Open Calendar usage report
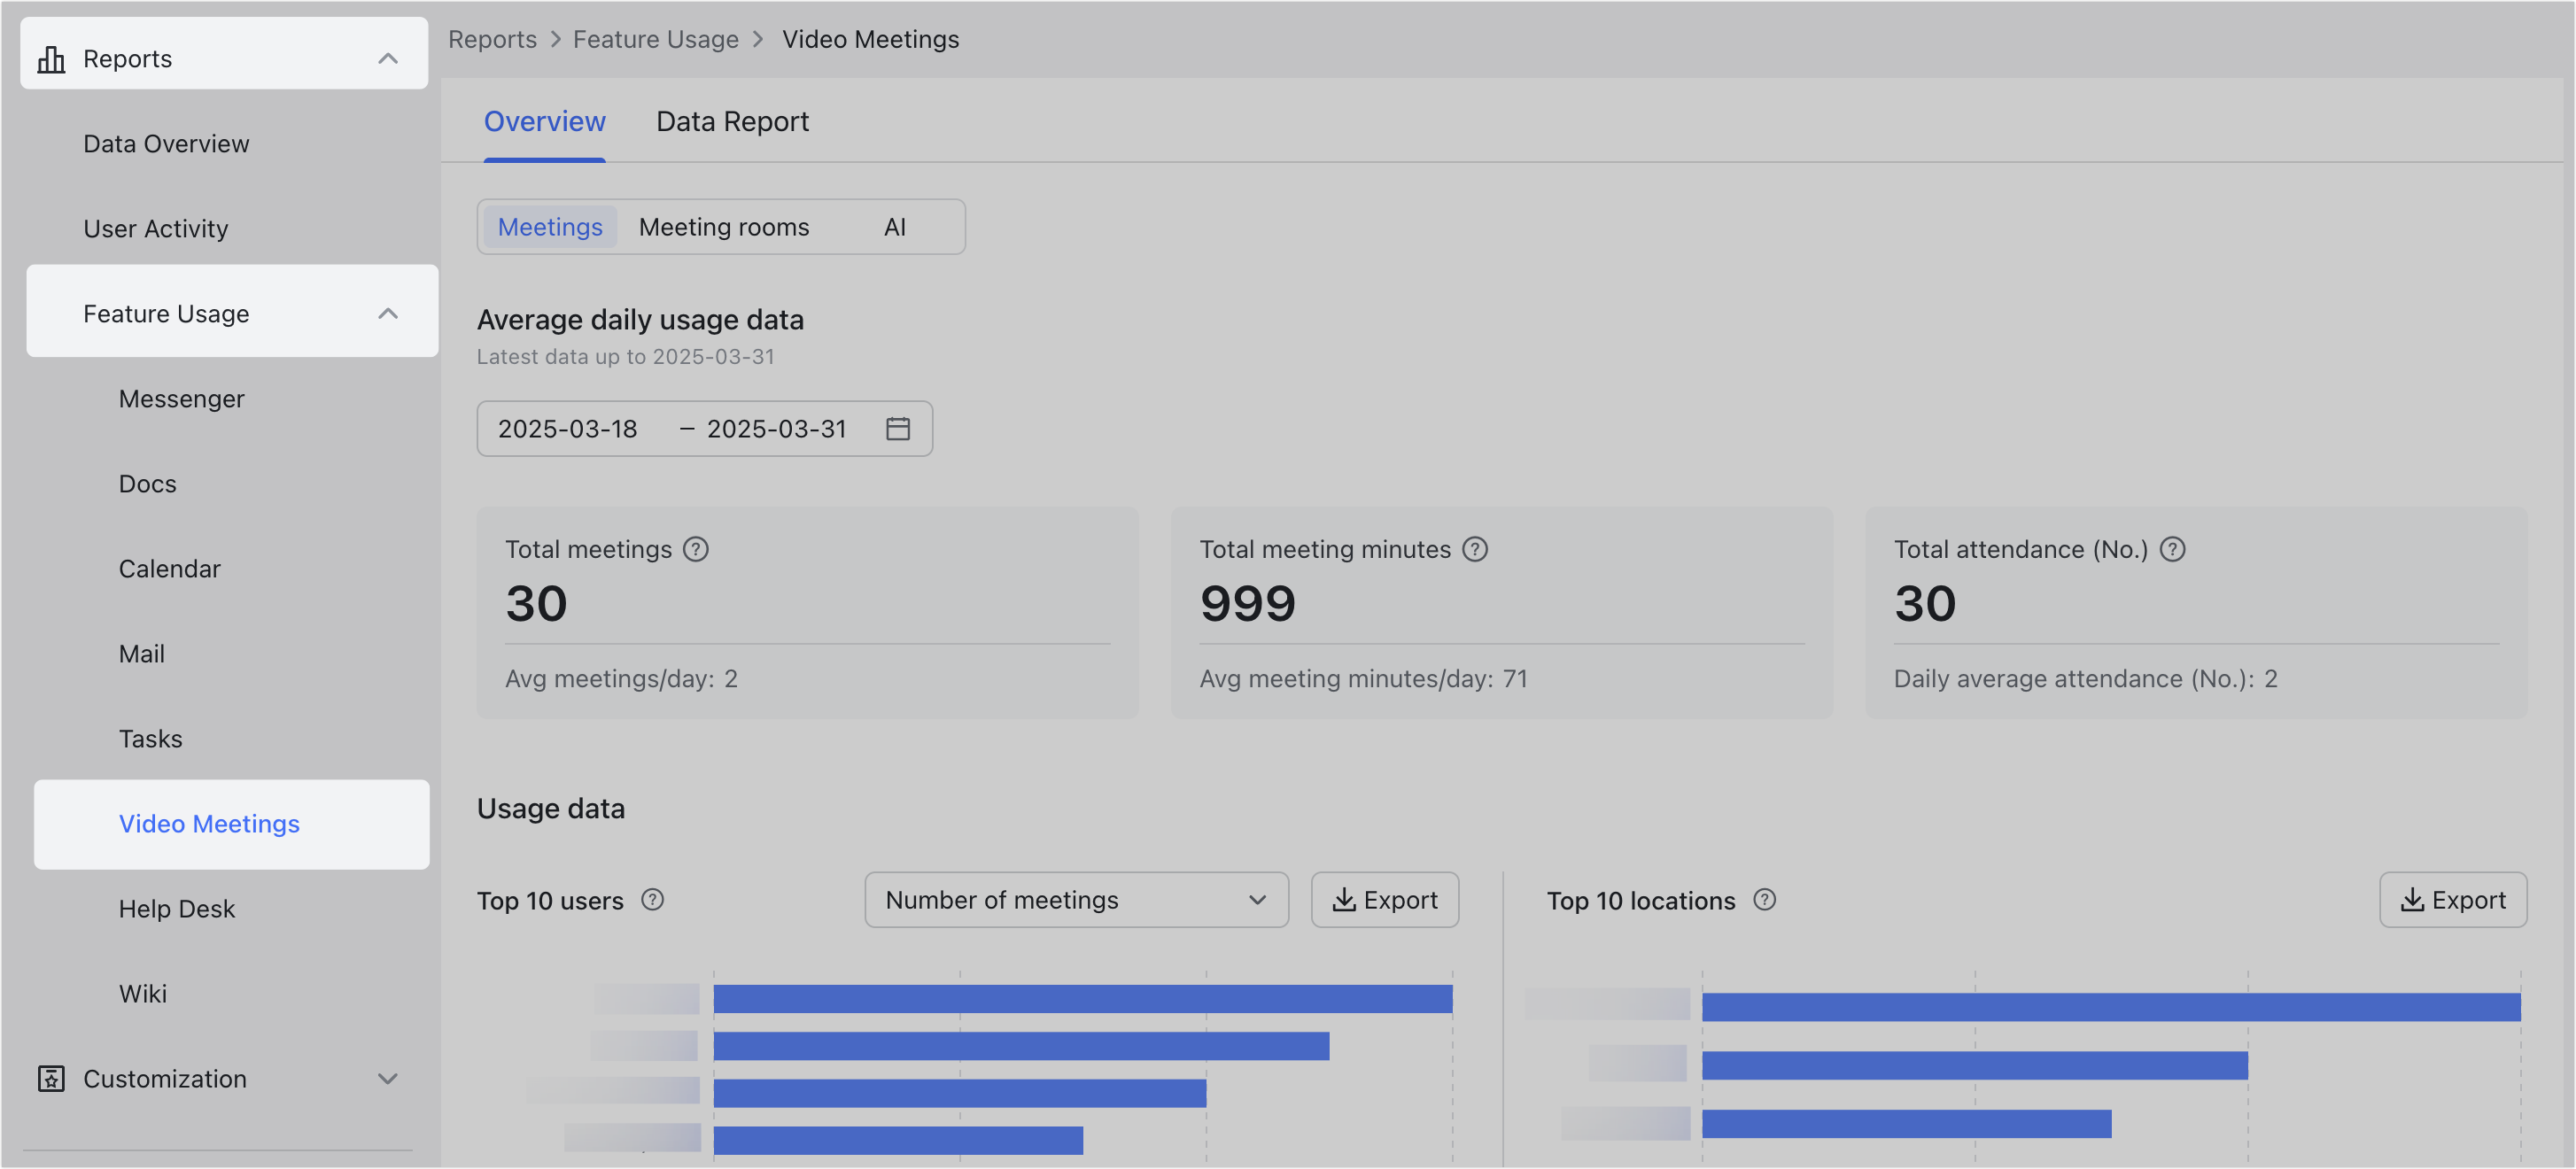The width and height of the screenshot is (2576, 1169). (170, 569)
